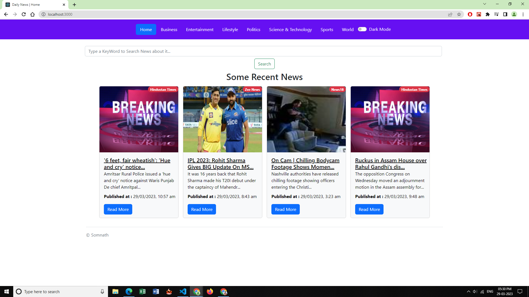The width and height of the screenshot is (529, 297).
Task: Click the browser home icon
Action: (33, 14)
